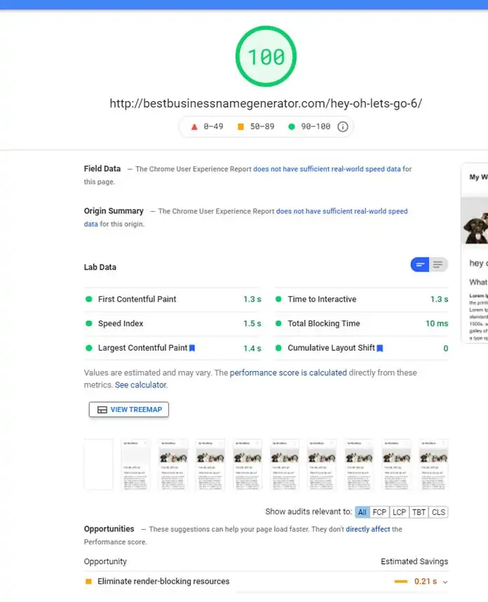Click the orange estimated savings bar
The image size is (488, 602).
pyautogui.click(x=401, y=582)
